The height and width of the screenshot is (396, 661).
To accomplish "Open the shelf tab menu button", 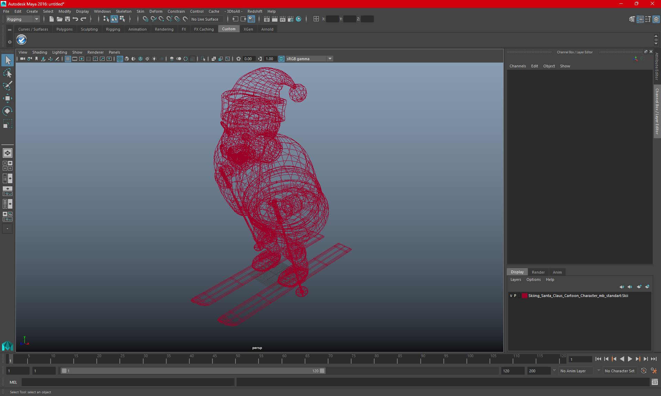I will tap(10, 30).
